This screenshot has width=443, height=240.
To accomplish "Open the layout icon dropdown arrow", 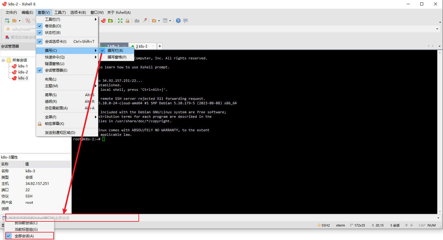I will tap(170, 21).
